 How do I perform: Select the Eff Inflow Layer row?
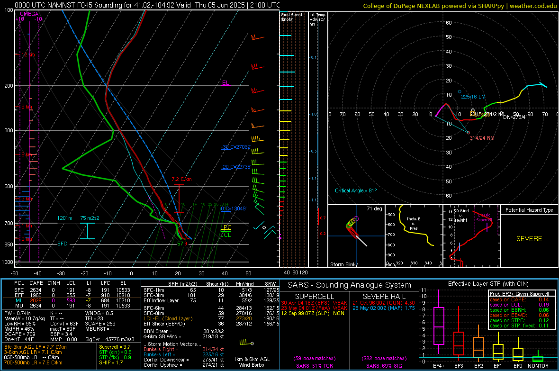pos(211,300)
